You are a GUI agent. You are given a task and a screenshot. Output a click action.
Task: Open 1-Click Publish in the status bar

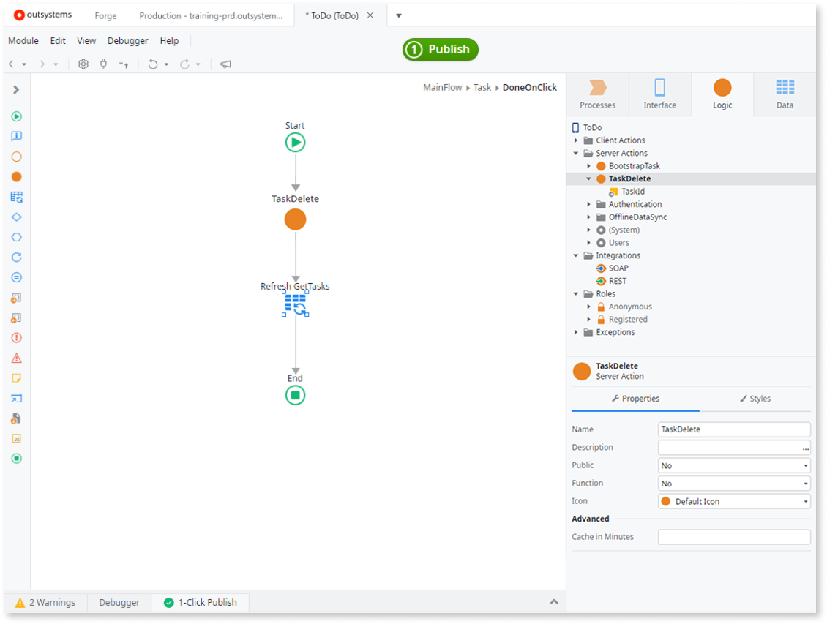[199, 602]
